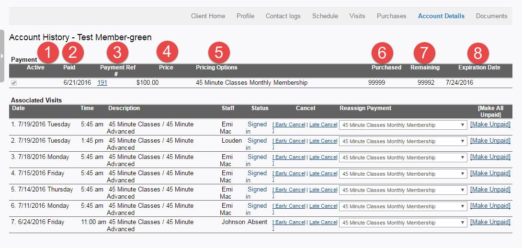Image resolution: width=522 pixels, height=248 pixels.
Task: Make the 7/19/2016 5:45 am visit unpaid
Action: click(490, 124)
